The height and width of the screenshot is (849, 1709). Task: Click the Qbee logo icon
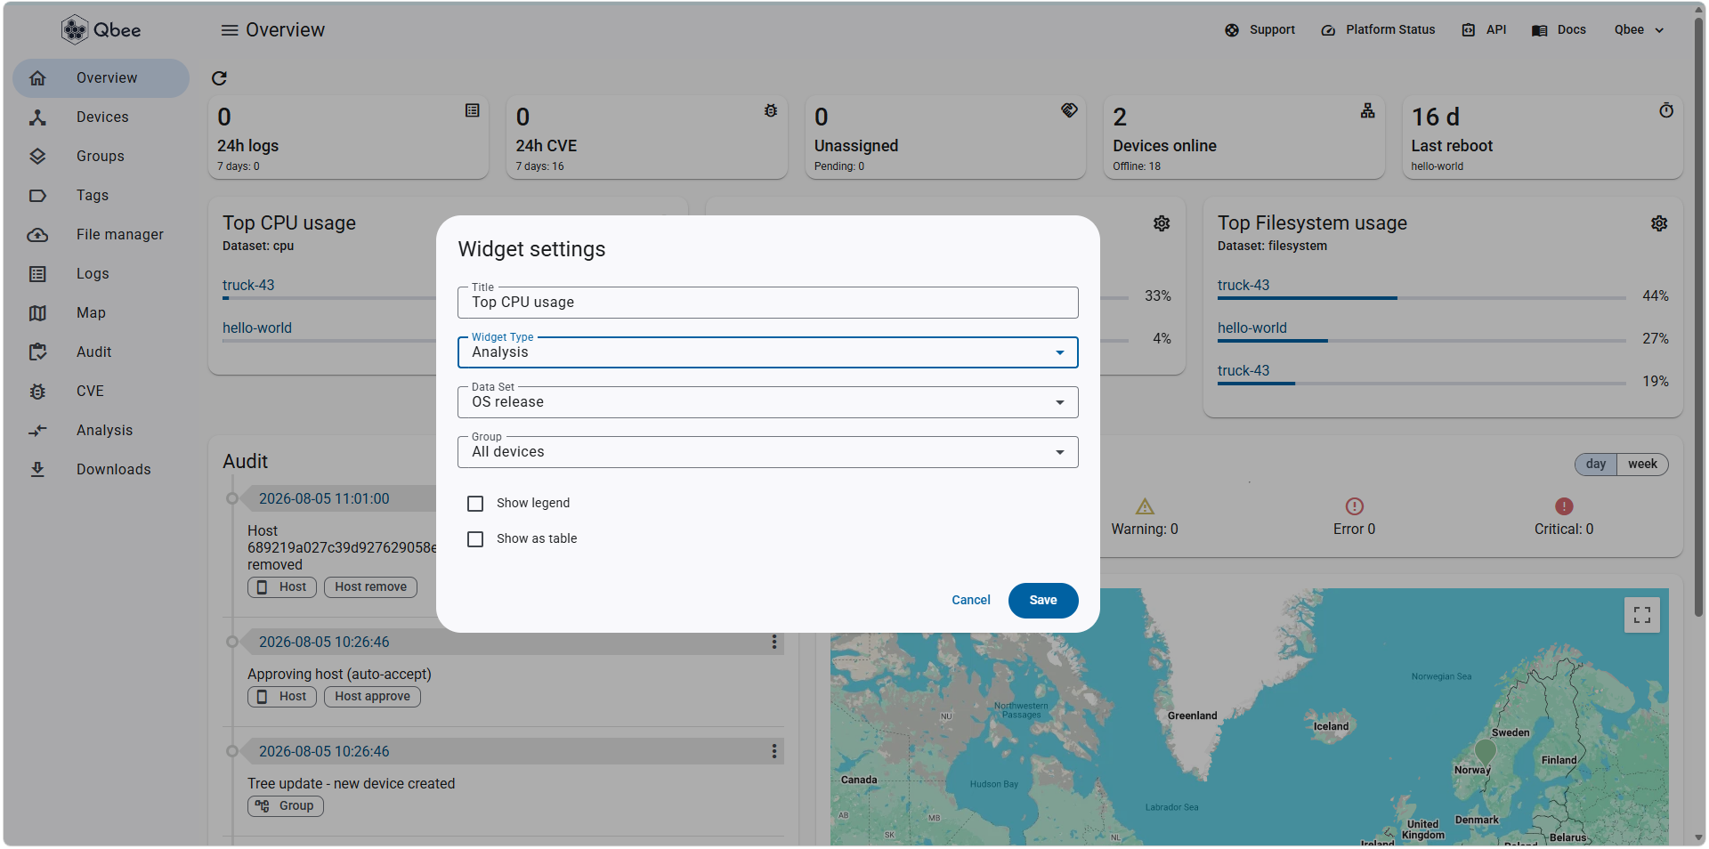(75, 29)
